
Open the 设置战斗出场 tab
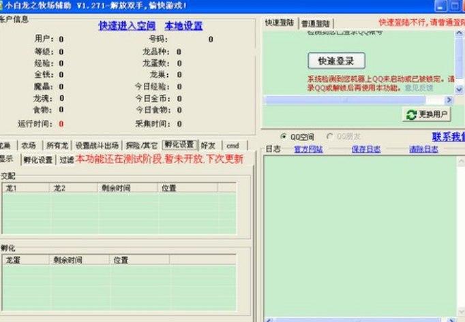[x=97, y=146]
